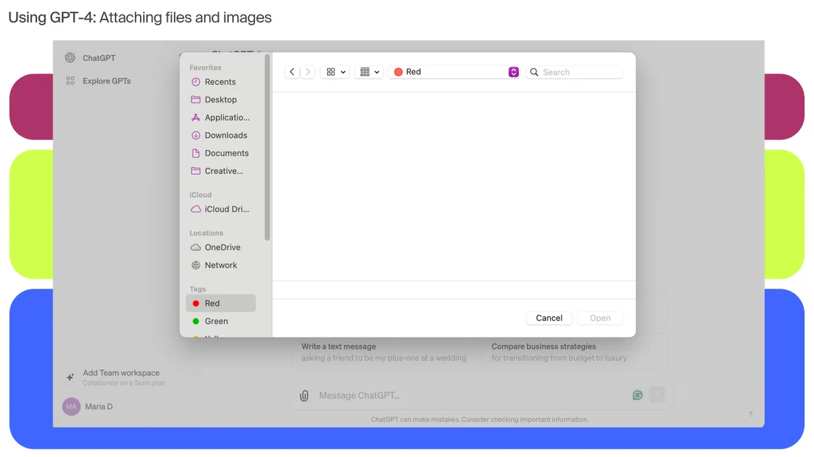Click the magnifier icon in Search field
This screenshot has width=814, height=457.
pos(534,72)
